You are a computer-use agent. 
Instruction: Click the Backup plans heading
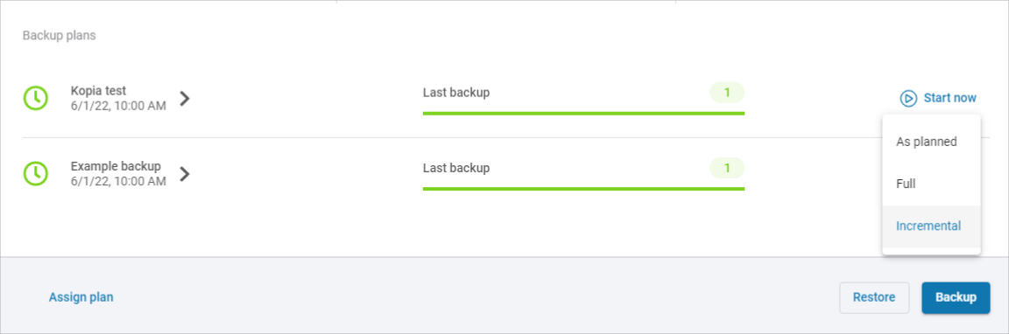[x=60, y=35]
